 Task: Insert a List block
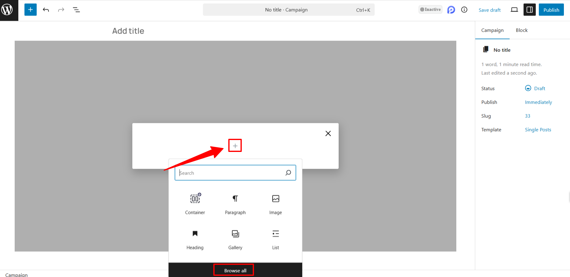click(276, 239)
